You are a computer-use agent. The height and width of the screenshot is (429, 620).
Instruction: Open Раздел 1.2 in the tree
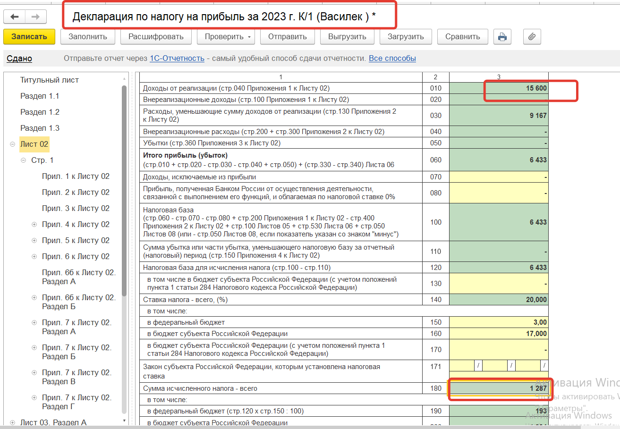coord(40,112)
